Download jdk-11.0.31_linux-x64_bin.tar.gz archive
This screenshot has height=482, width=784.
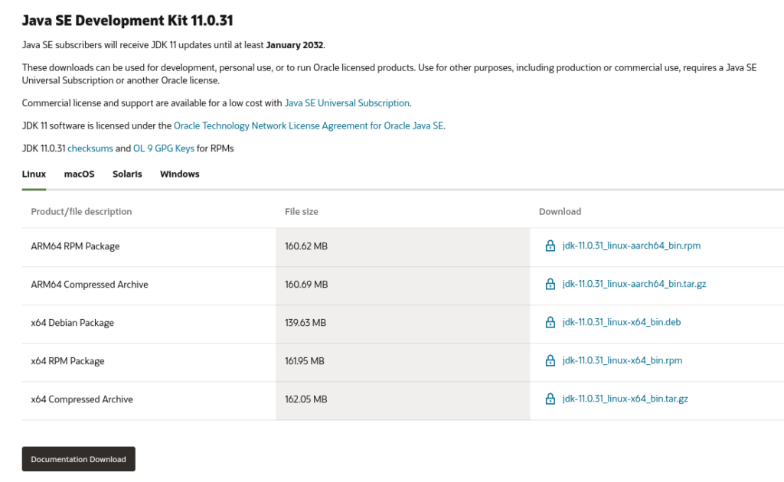point(625,399)
